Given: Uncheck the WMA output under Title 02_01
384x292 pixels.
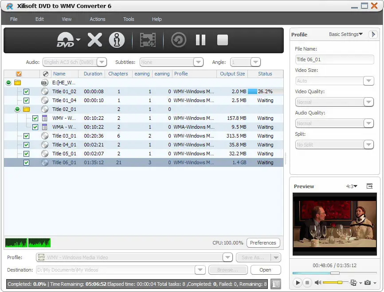Looking at the screenshot, I should tap(35, 127).
